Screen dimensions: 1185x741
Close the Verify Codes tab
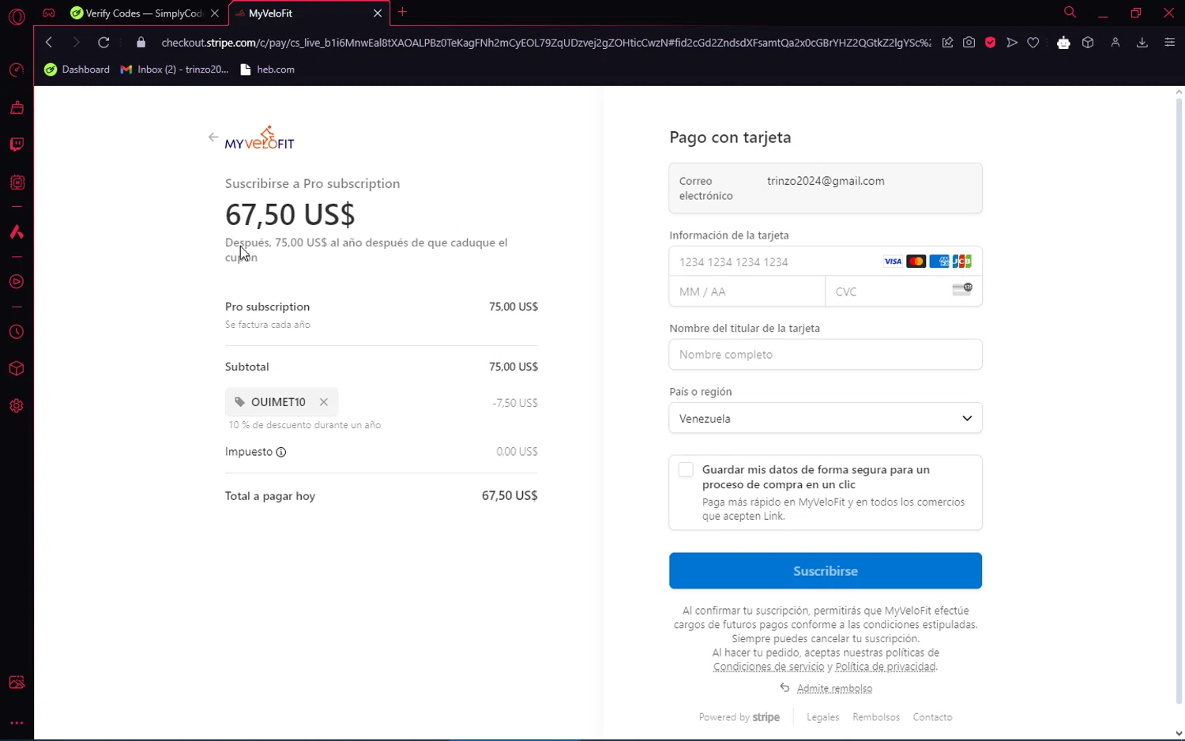click(x=215, y=13)
